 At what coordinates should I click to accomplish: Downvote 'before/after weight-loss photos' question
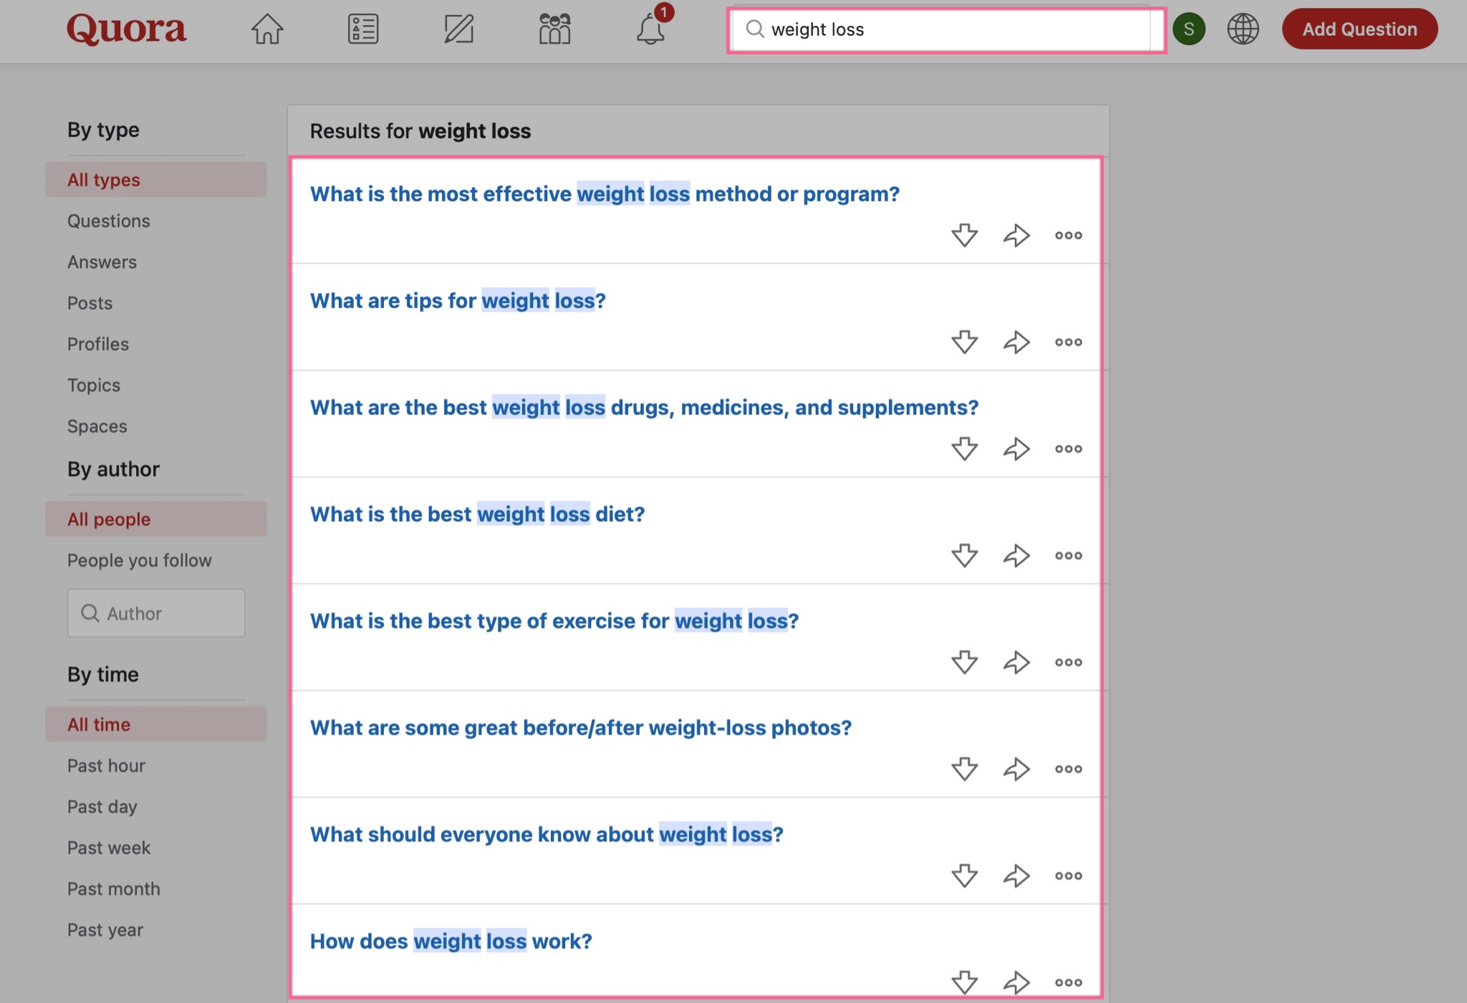point(965,769)
